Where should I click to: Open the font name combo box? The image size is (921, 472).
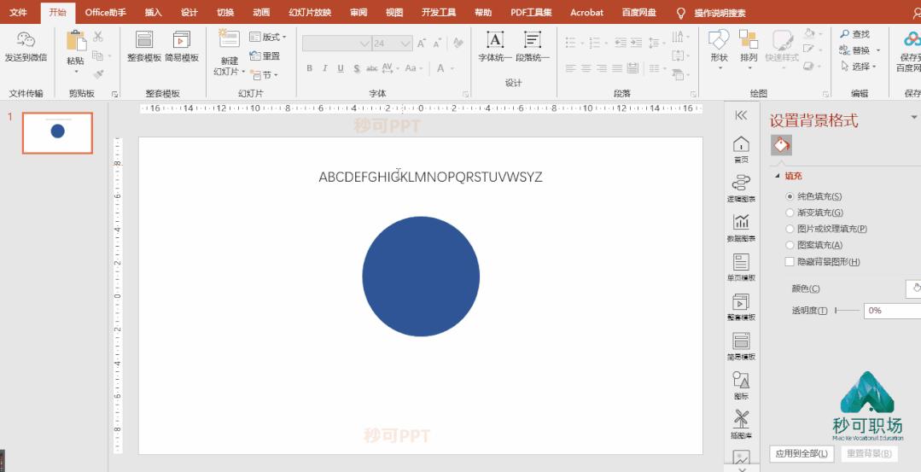(x=336, y=44)
